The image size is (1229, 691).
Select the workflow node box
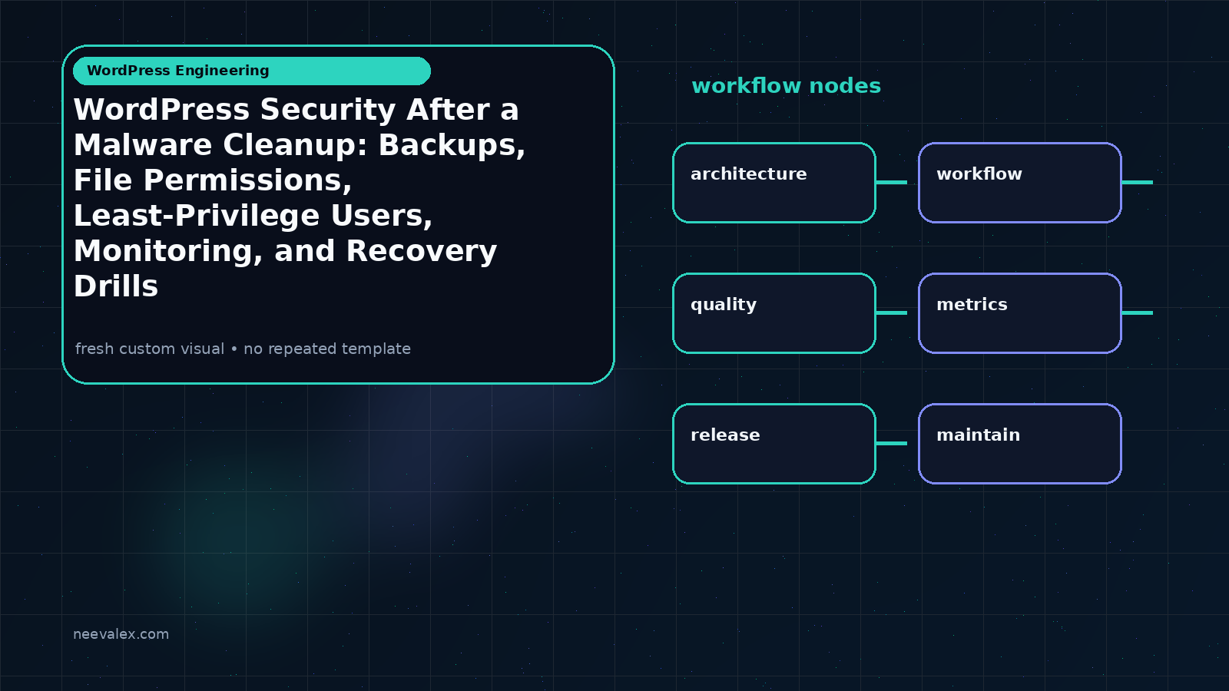[x=1020, y=183]
